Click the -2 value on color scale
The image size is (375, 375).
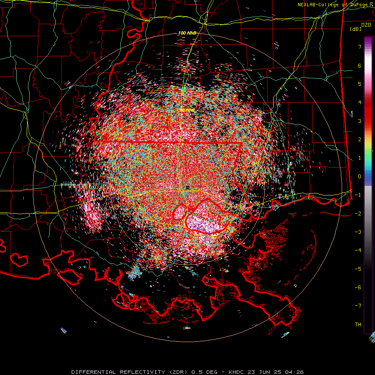[x=358, y=213]
